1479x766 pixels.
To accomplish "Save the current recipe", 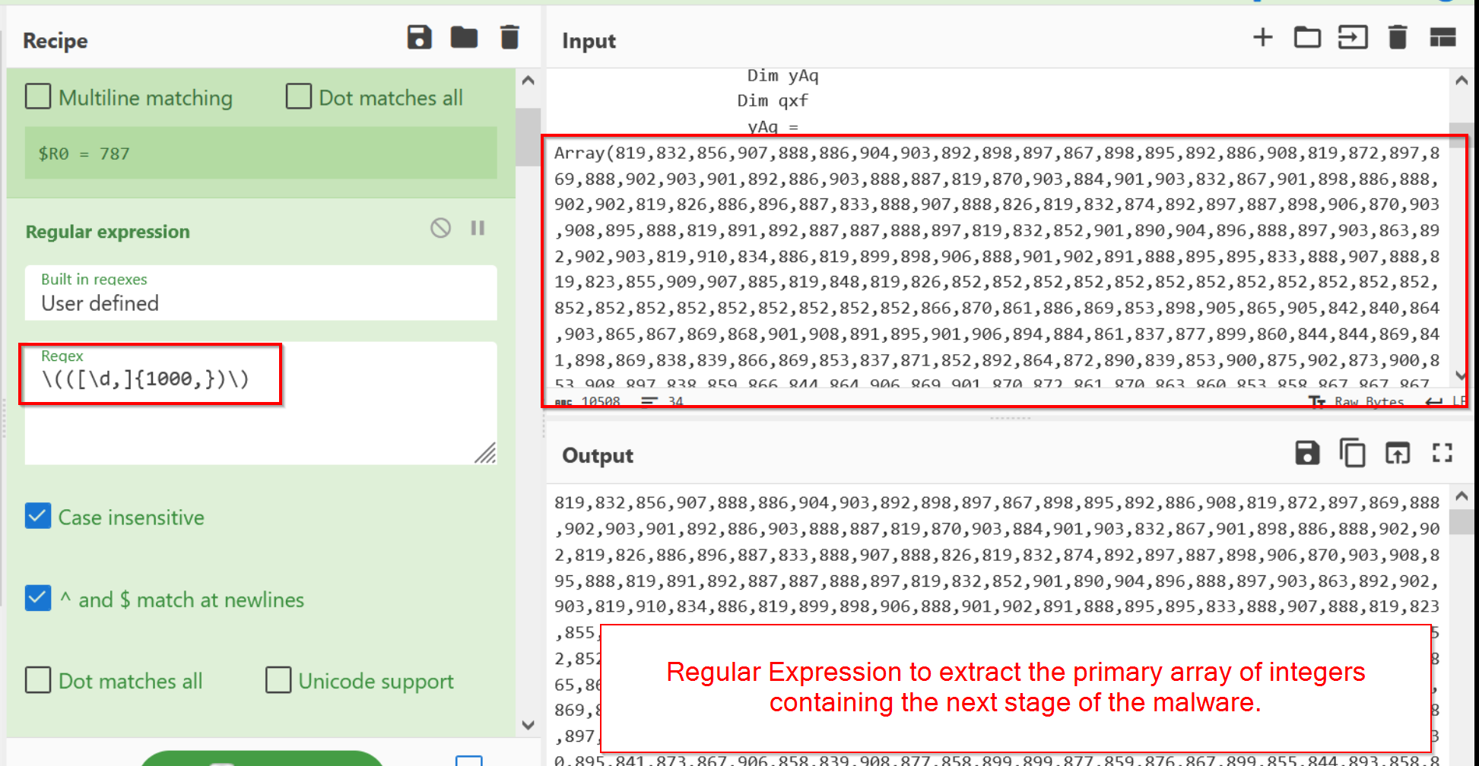I will pos(421,37).
